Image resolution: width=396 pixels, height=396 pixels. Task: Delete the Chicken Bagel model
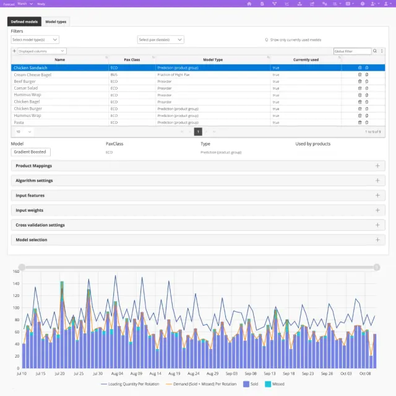pyautogui.click(x=360, y=101)
